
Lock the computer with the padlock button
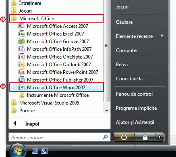point(145,137)
